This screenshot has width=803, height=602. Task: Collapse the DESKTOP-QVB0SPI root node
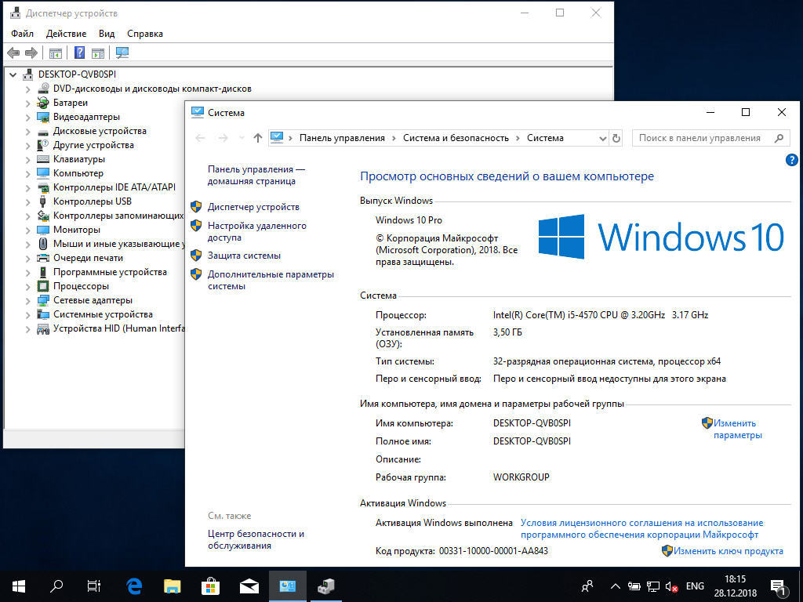pyautogui.click(x=13, y=74)
